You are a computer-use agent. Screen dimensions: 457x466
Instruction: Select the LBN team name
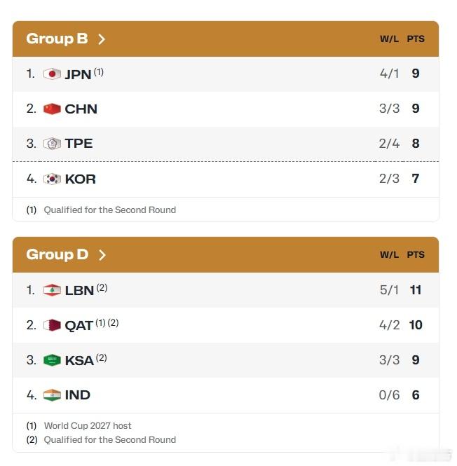(79, 290)
